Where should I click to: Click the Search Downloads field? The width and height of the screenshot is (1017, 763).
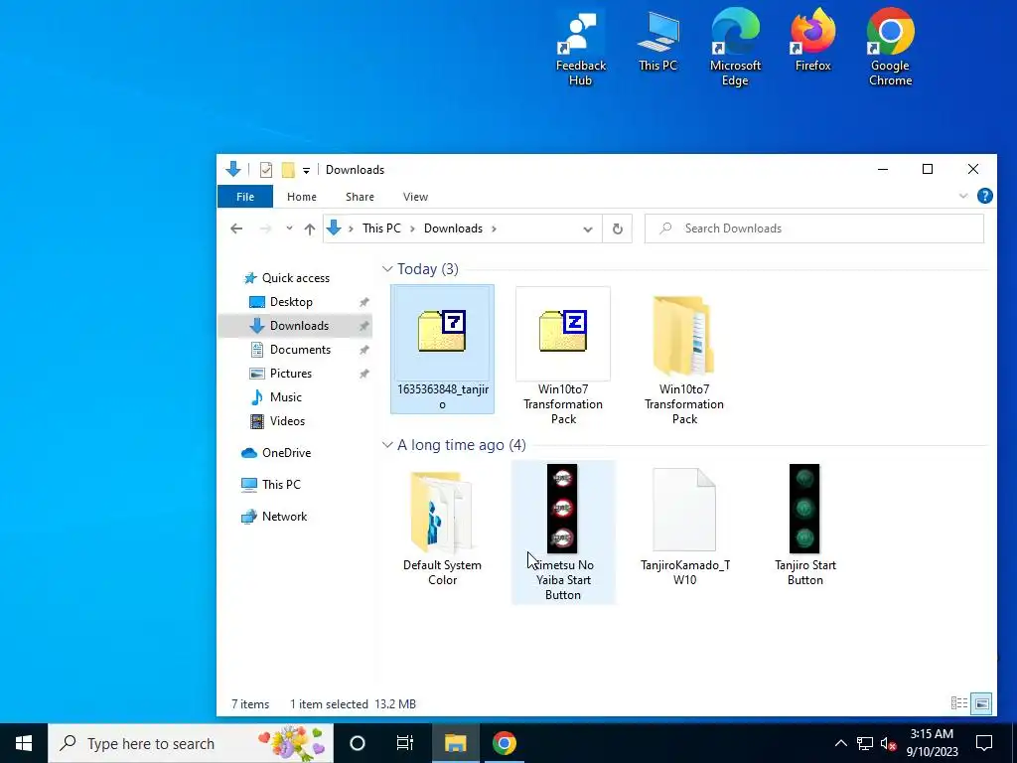[x=814, y=229]
